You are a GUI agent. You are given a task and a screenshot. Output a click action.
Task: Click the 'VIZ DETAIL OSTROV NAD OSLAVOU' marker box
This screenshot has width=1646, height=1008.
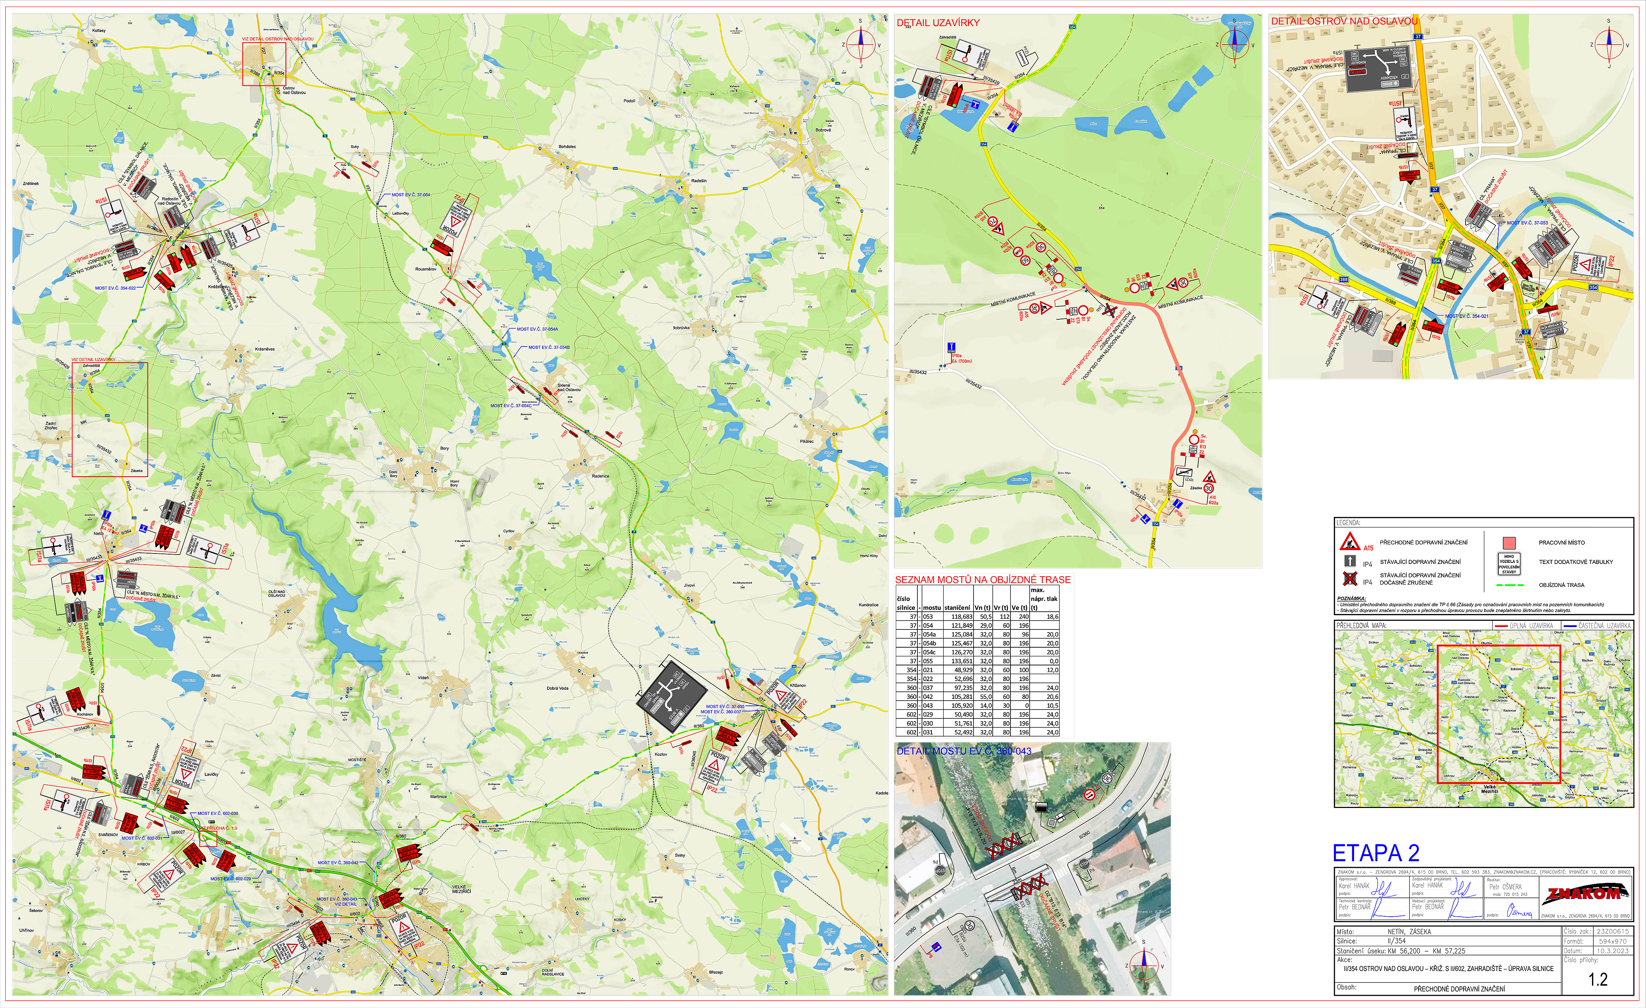[264, 65]
